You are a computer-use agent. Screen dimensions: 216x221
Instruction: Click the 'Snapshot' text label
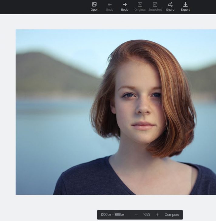(x=155, y=10)
